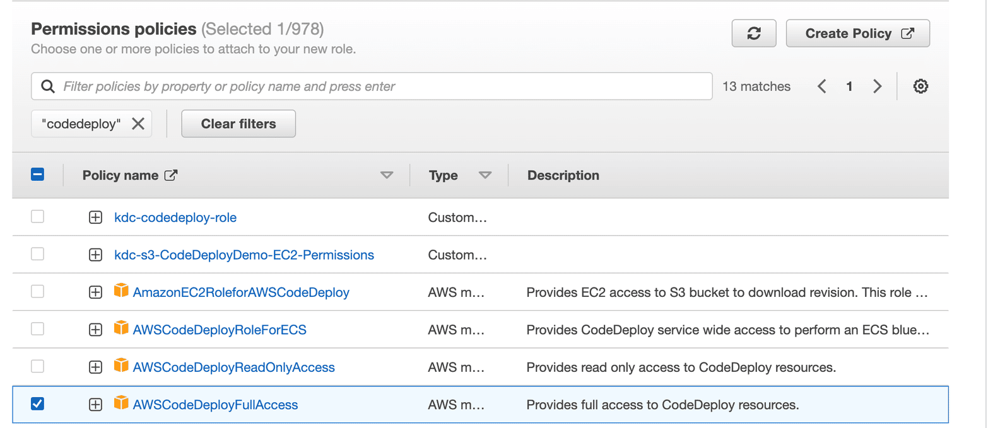Toggle the select-all checkbox in table header
Image resolution: width=993 pixels, height=428 pixels.
38,175
